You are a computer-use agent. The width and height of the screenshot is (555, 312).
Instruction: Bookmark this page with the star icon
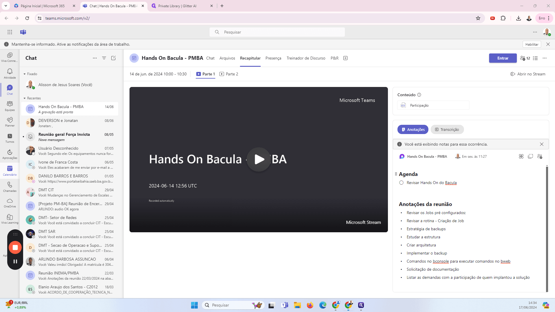coord(478,18)
